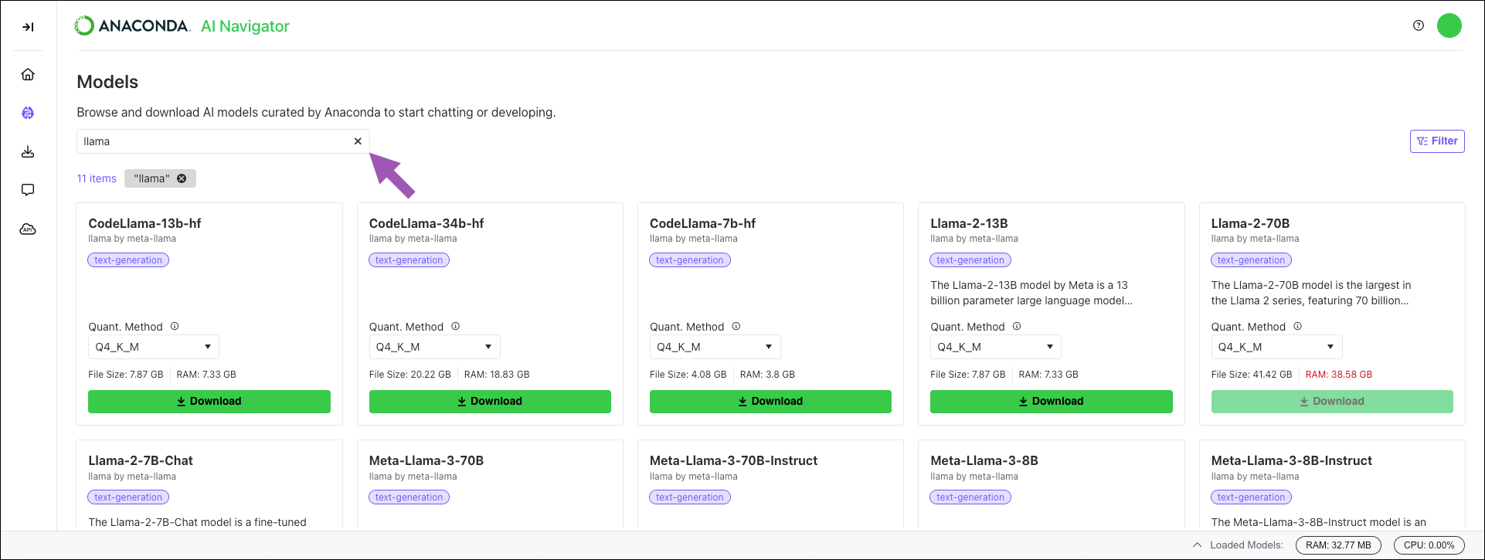Image resolution: width=1485 pixels, height=560 pixels.
Task: Click the Llama-2-70B model description text
Action: [x=1311, y=293]
